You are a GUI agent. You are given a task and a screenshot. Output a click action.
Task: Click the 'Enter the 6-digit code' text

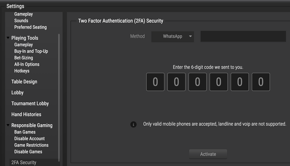point(208,67)
